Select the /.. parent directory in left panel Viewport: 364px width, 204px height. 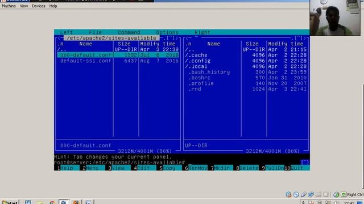tap(118, 49)
